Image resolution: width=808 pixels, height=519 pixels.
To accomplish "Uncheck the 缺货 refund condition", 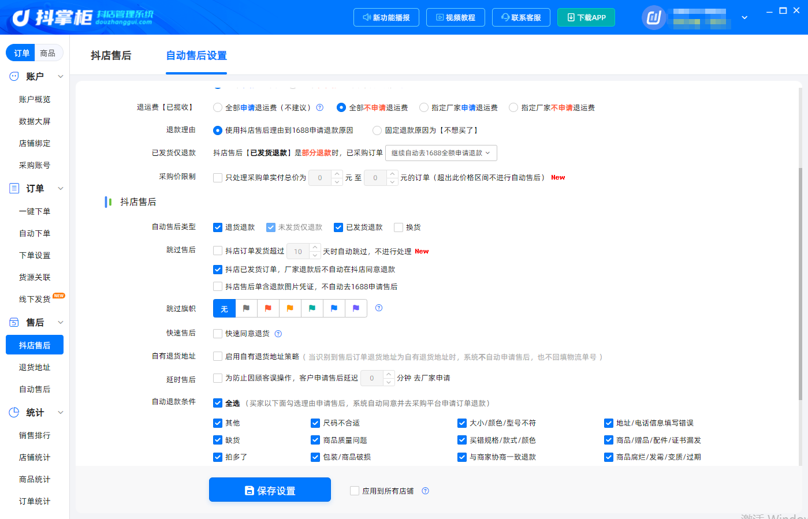I will 218,440.
